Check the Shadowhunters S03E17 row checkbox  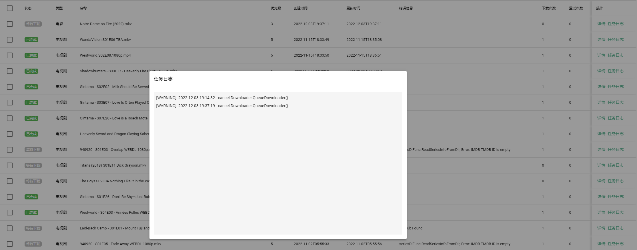pyautogui.click(x=10, y=71)
